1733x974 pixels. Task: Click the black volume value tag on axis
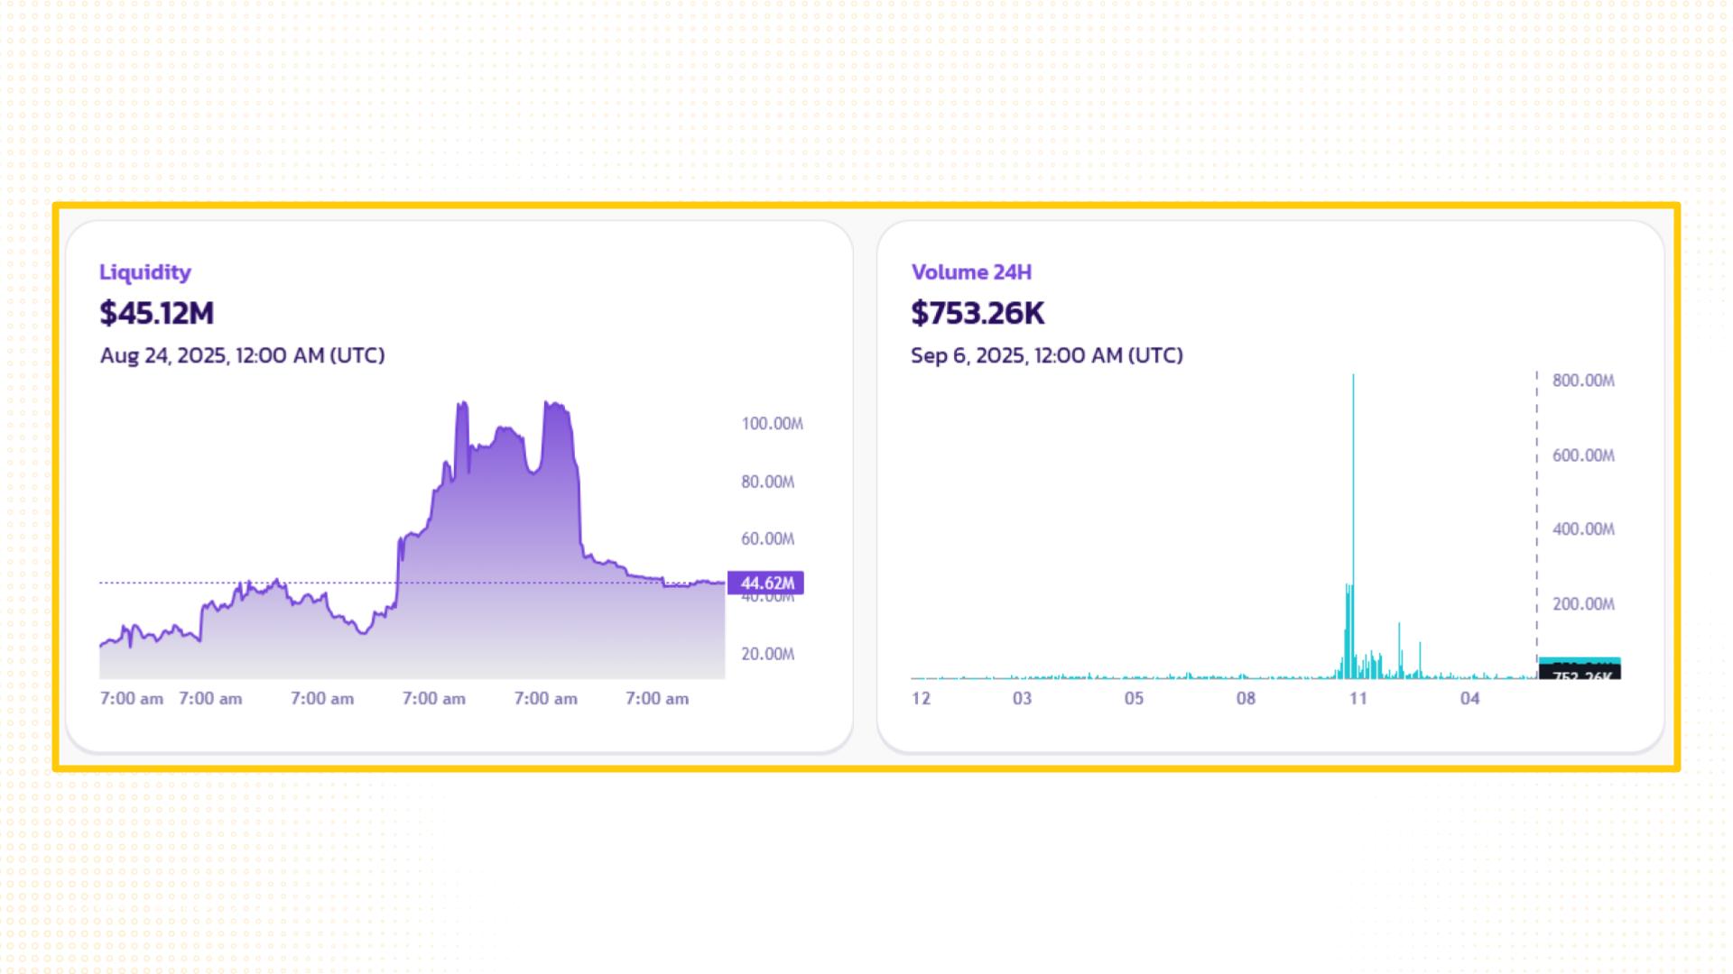click(1580, 673)
